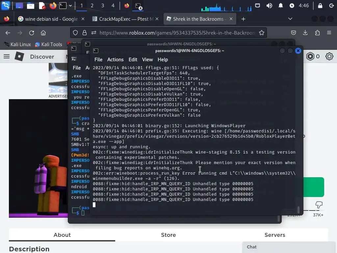Open File menu in back terminal window
This screenshot has height=253, width=337.
coord(77,68)
